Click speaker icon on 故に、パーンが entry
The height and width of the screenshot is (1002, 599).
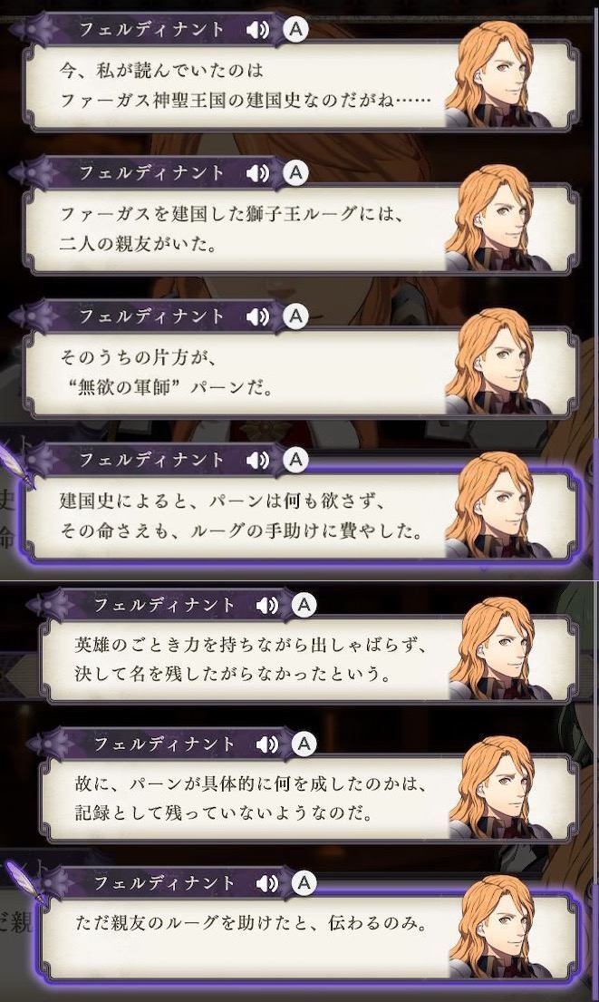[267, 744]
